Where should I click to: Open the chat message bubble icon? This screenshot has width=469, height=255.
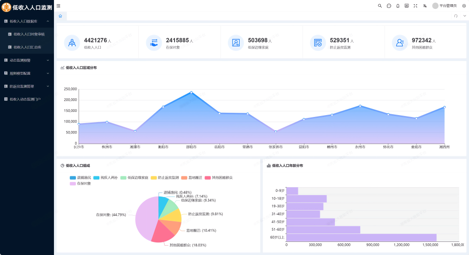pos(389,6)
